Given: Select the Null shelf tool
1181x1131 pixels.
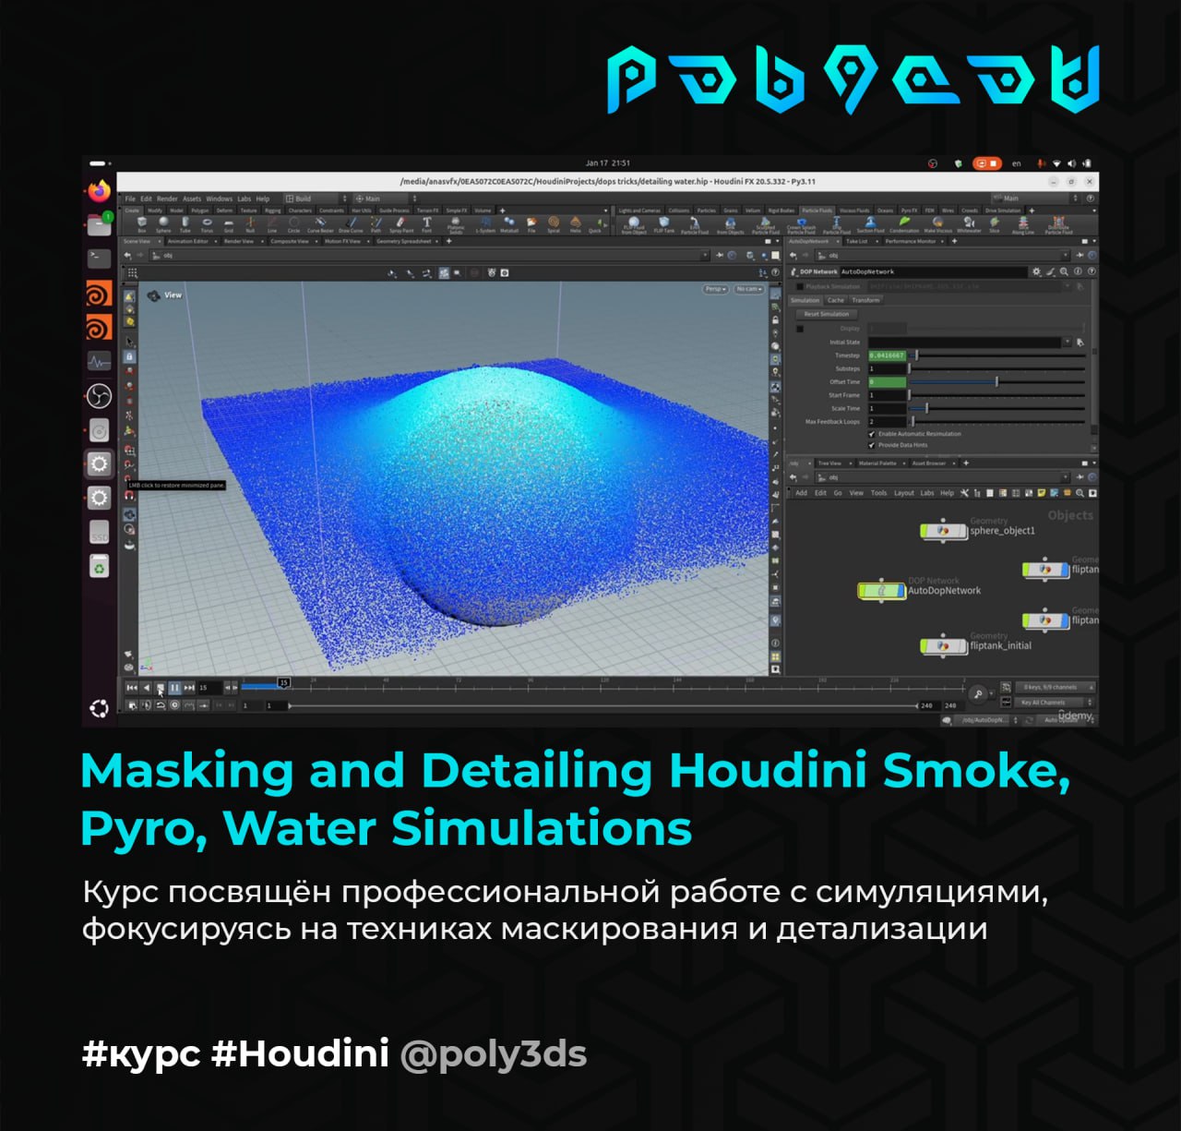Looking at the screenshot, I should [250, 224].
